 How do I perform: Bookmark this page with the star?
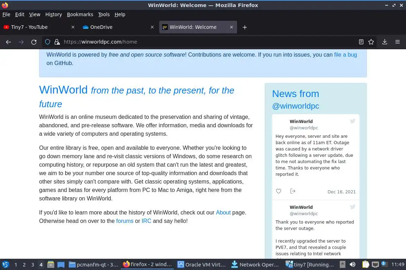pyautogui.click(x=371, y=42)
